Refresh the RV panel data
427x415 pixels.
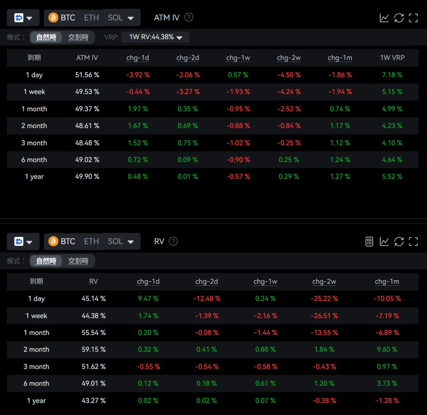399,242
